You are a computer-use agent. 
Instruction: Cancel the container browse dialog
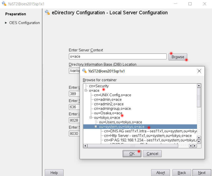[x=152, y=154]
